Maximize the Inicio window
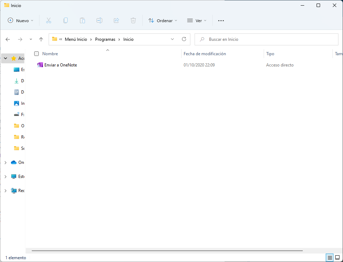The height and width of the screenshot is (262, 343). (x=318, y=6)
